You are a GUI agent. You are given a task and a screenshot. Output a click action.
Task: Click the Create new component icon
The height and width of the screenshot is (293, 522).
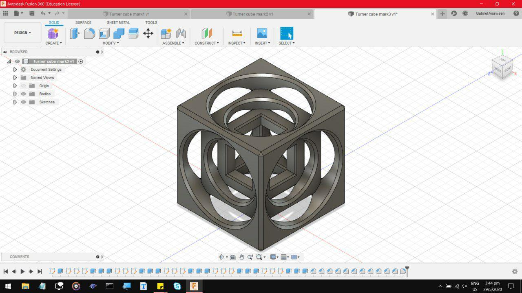pos(53,33)
